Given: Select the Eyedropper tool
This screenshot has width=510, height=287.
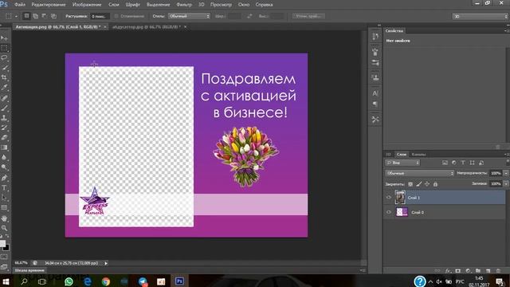Looking at the screenshot, I should pos(4,87).
